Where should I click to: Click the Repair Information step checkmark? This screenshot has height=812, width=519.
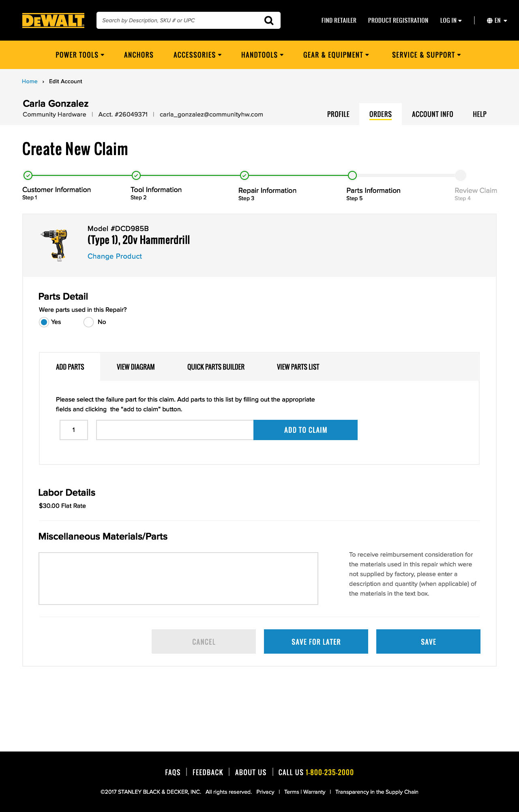coord(244,175)
